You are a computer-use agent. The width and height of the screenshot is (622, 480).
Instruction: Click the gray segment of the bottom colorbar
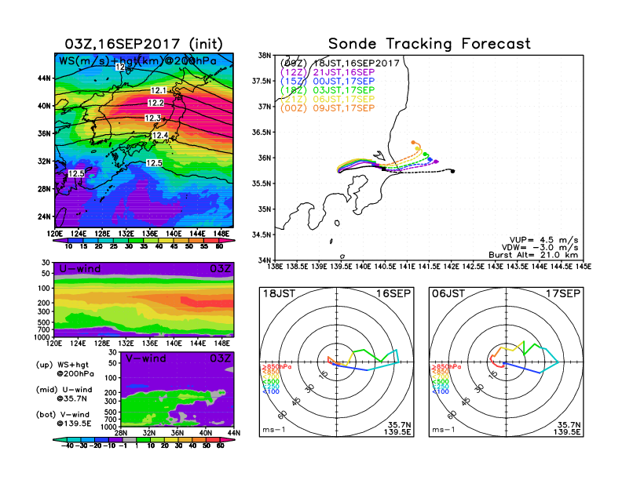pos(129,439)
